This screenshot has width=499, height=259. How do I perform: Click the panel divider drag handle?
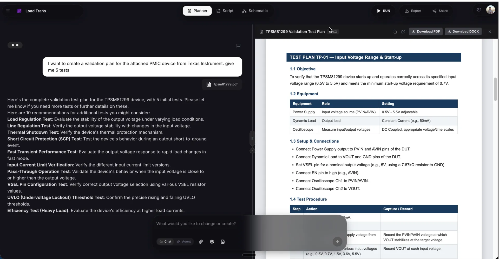252,138
